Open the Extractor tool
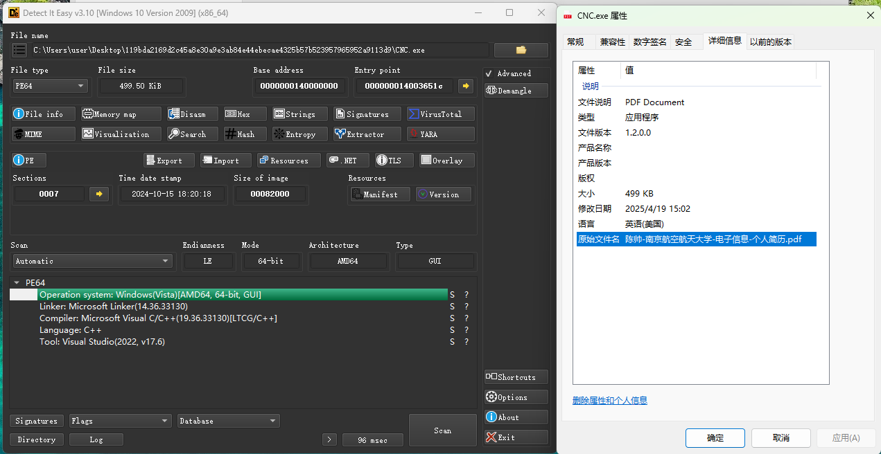 (367, 134)
